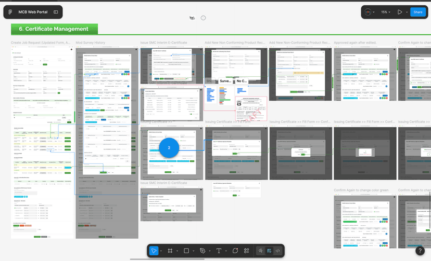The image size is (431, 261).
Task: Select the Text tool
Action: click(219, 251)
